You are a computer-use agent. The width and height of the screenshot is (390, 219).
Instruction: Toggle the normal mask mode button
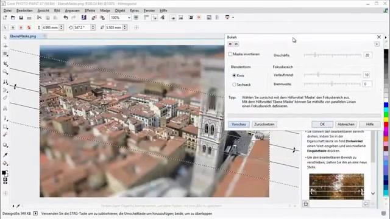tap(5, 27)
